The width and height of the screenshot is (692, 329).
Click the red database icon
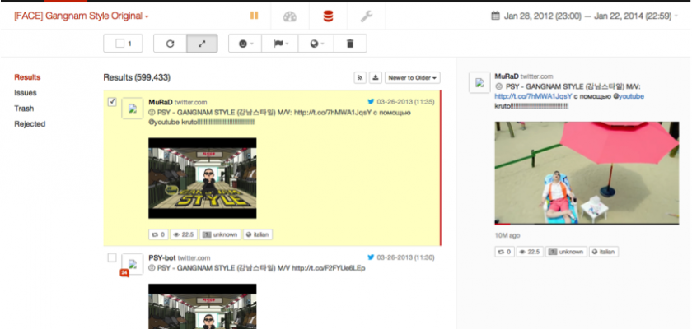(327, 16)
